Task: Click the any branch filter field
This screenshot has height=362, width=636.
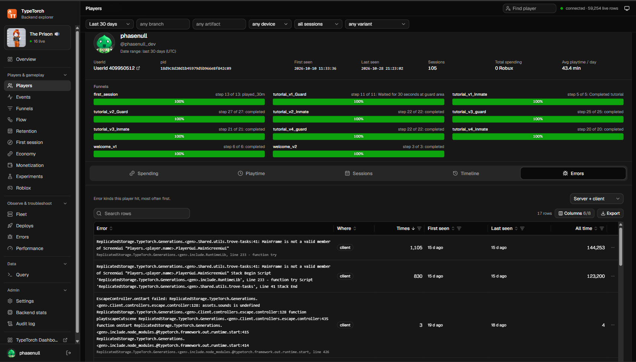Action: tap(163, 24)
